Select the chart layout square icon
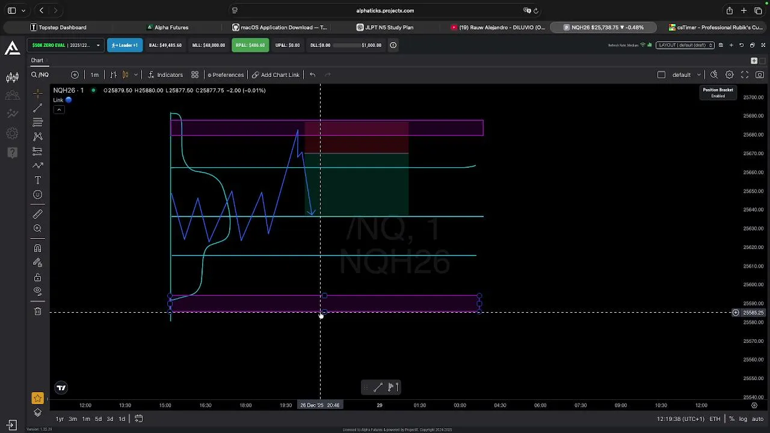The image size is (770, 433). click(x=661, y=75)
